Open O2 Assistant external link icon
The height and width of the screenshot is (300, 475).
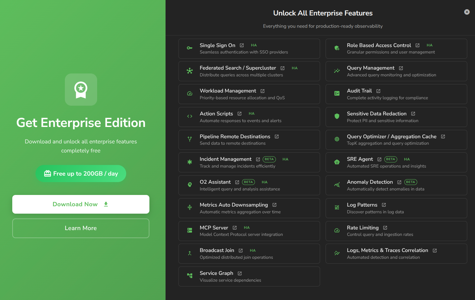237,182
